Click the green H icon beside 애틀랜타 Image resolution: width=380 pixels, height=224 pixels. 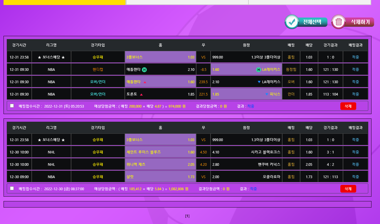[144, 70]
